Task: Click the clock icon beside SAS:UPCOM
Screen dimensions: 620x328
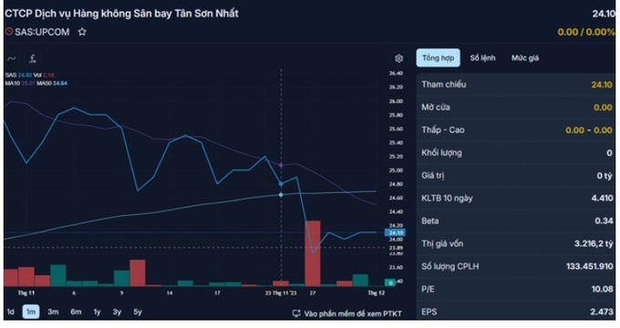Action: pos(9,31)
